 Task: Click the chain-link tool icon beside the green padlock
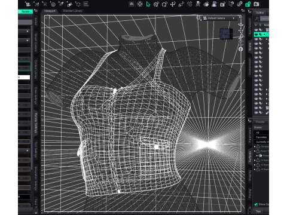[239, 4]
